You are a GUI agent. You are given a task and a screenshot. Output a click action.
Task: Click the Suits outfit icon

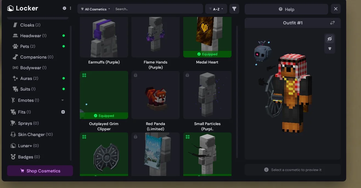point(15,89)
